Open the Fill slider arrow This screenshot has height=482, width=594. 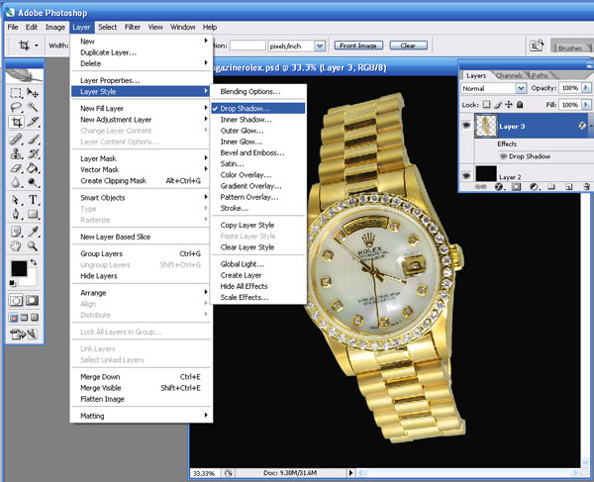coord(586,105)
